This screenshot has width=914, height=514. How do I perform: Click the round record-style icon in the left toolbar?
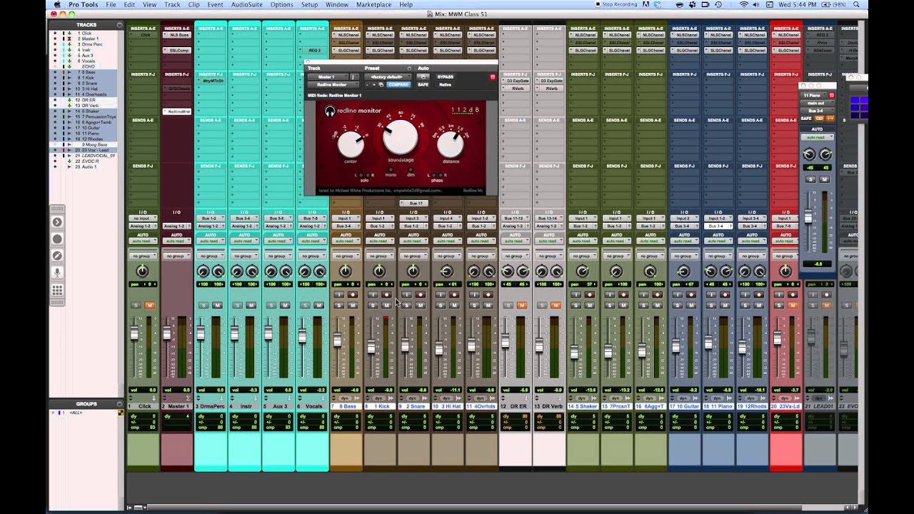pos(57,239)
